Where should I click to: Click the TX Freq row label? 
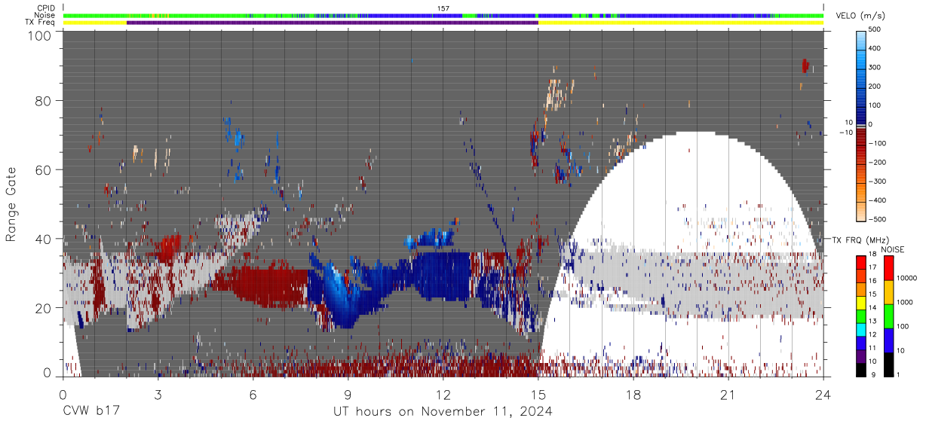[40, 23]
